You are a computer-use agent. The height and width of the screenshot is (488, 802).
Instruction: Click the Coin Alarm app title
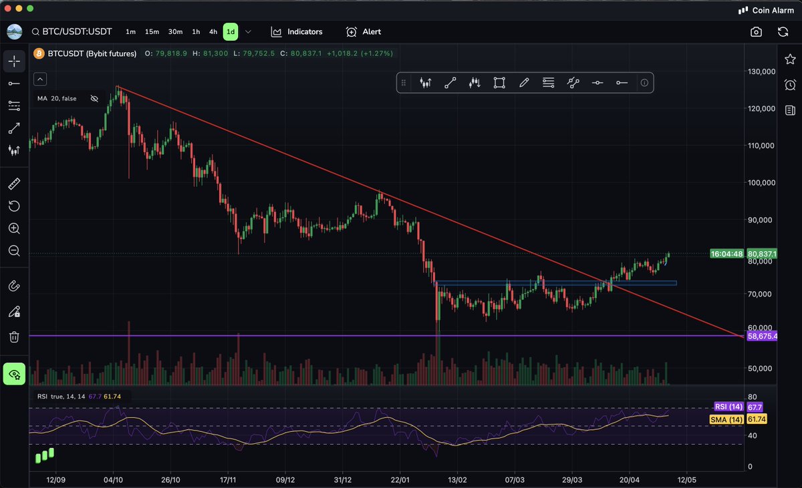774,10
